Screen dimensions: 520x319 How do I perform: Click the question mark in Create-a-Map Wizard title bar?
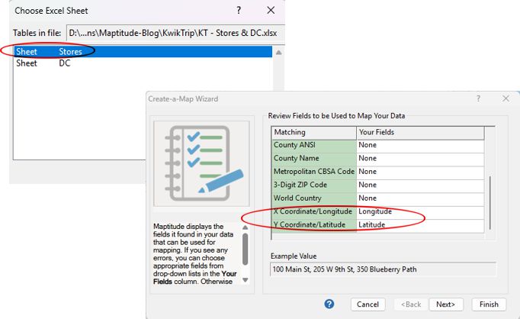(479, 98)
